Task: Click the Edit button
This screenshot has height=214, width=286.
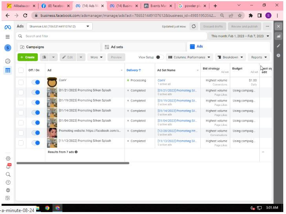Action: click(68, 57)
